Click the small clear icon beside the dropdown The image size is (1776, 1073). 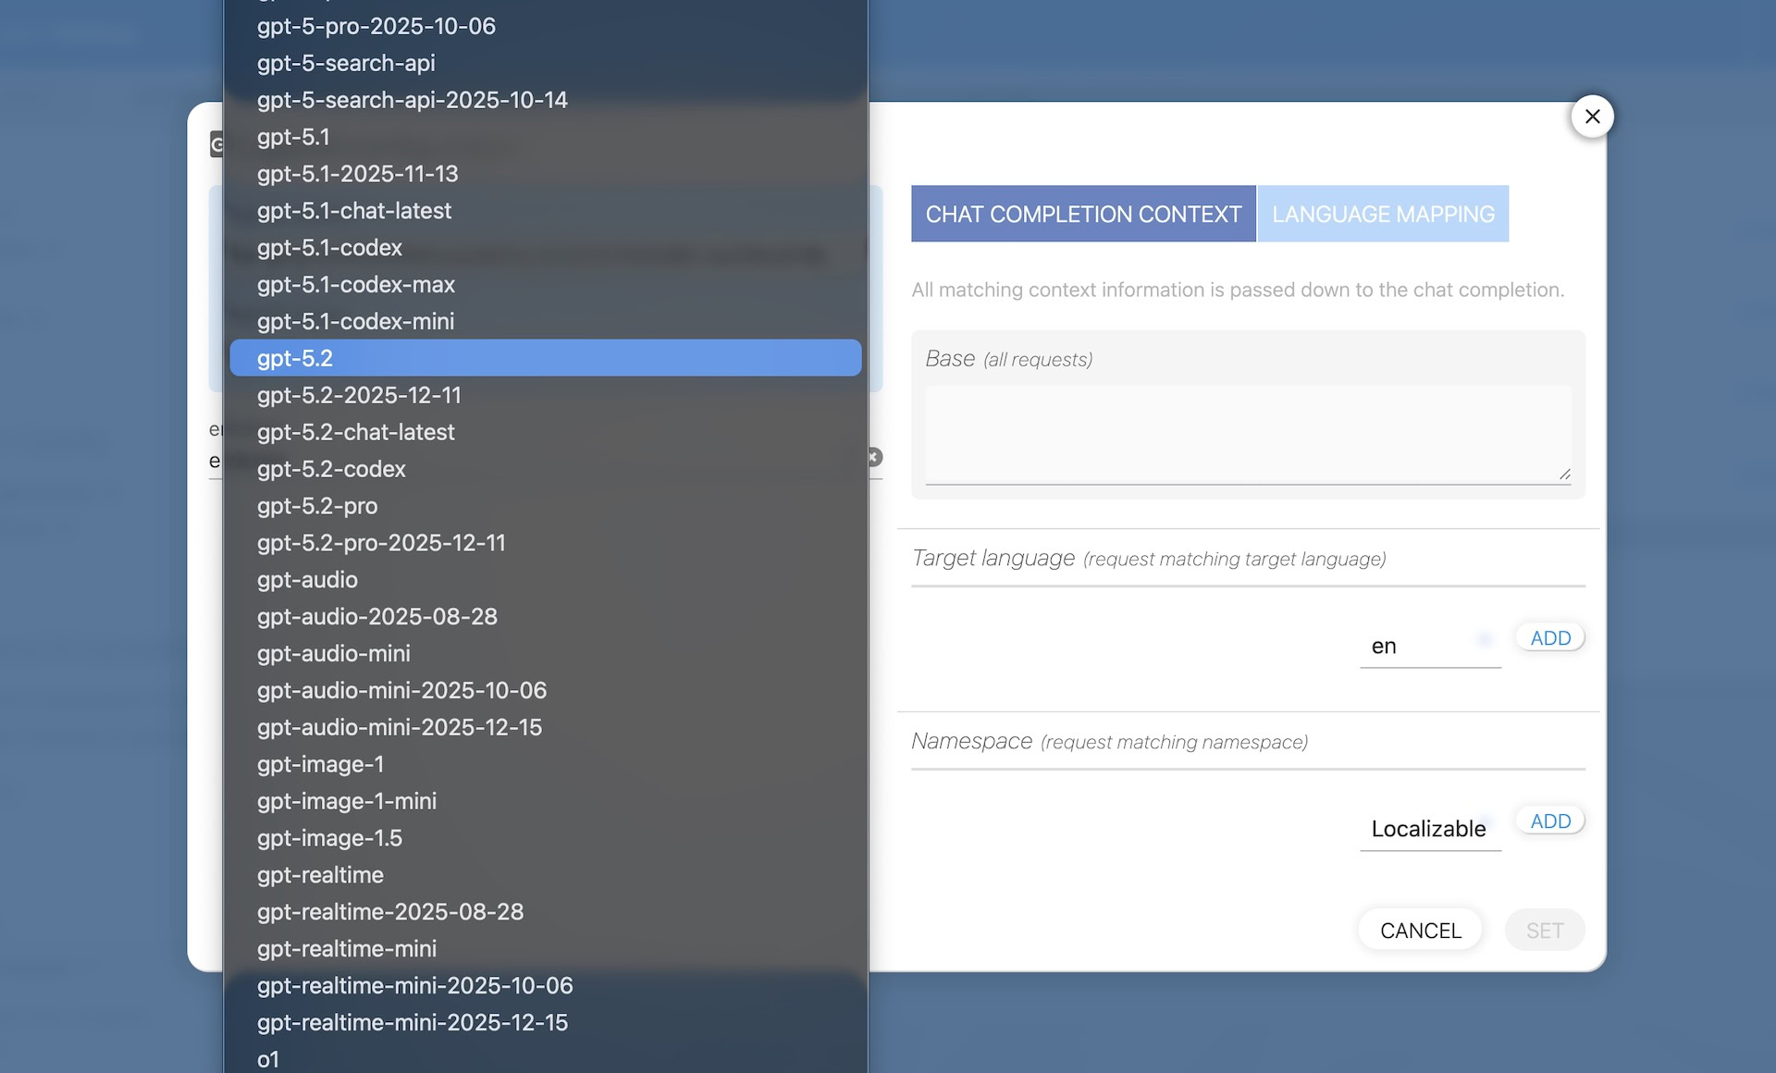point(874,457)
